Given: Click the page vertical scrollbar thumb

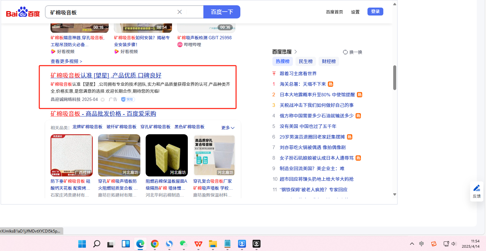Looking at the screenshot, I should coord(395,78).
